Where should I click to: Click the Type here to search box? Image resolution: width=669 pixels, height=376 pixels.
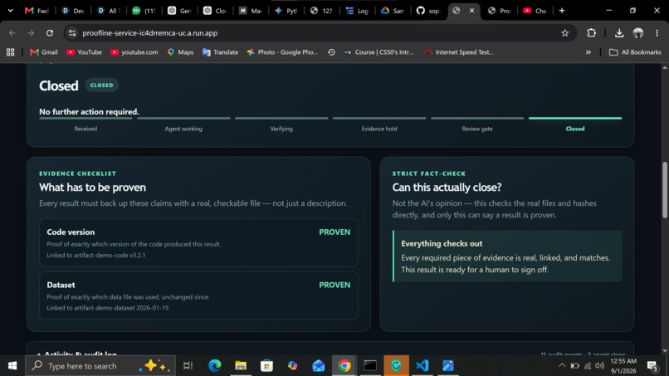(x=100, y=366)
